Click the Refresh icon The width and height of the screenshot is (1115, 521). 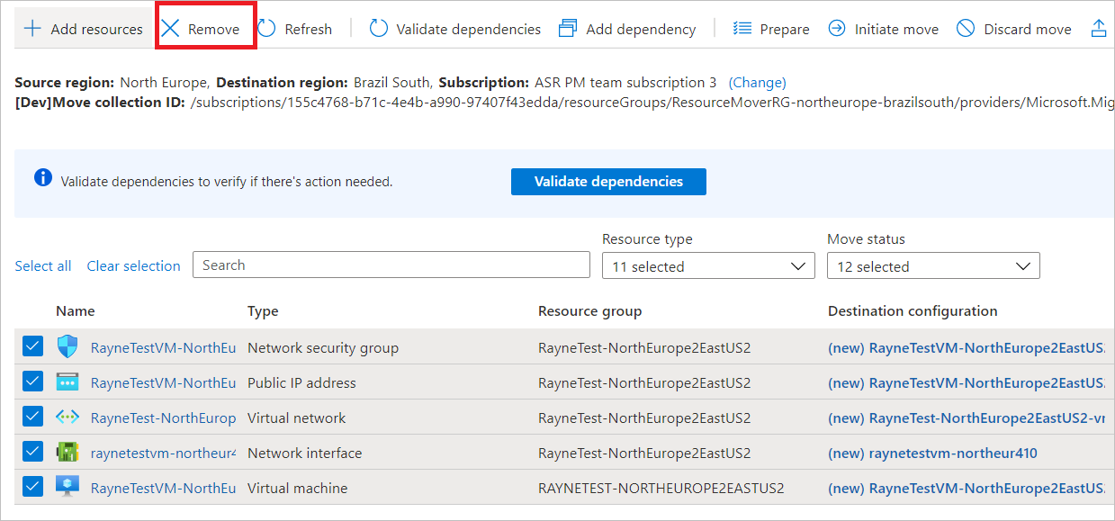[266, 29]
